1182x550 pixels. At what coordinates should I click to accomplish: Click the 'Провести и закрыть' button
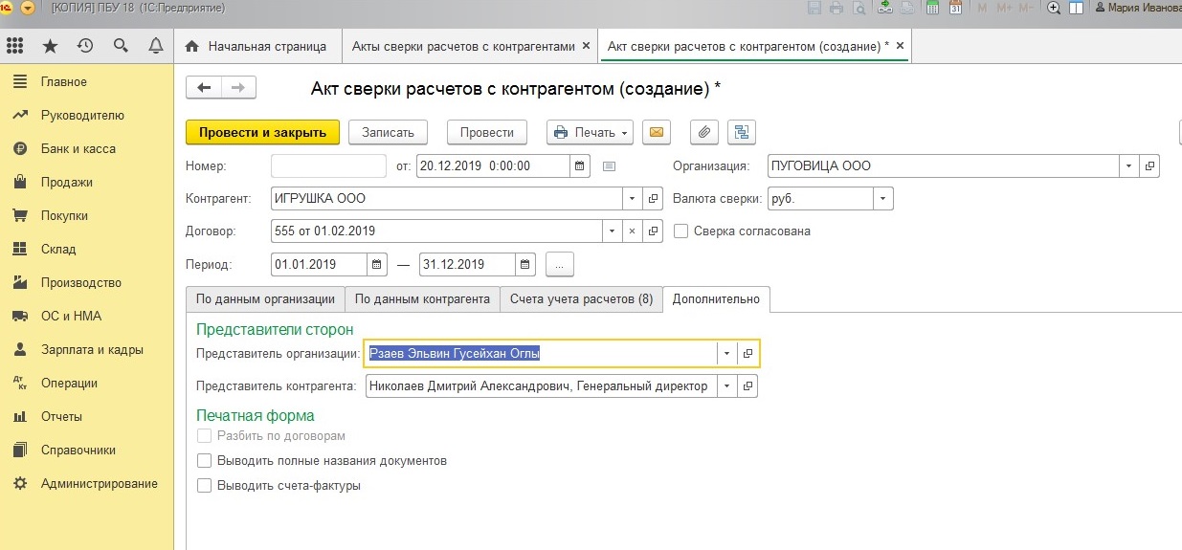click(x=262, y=132)
